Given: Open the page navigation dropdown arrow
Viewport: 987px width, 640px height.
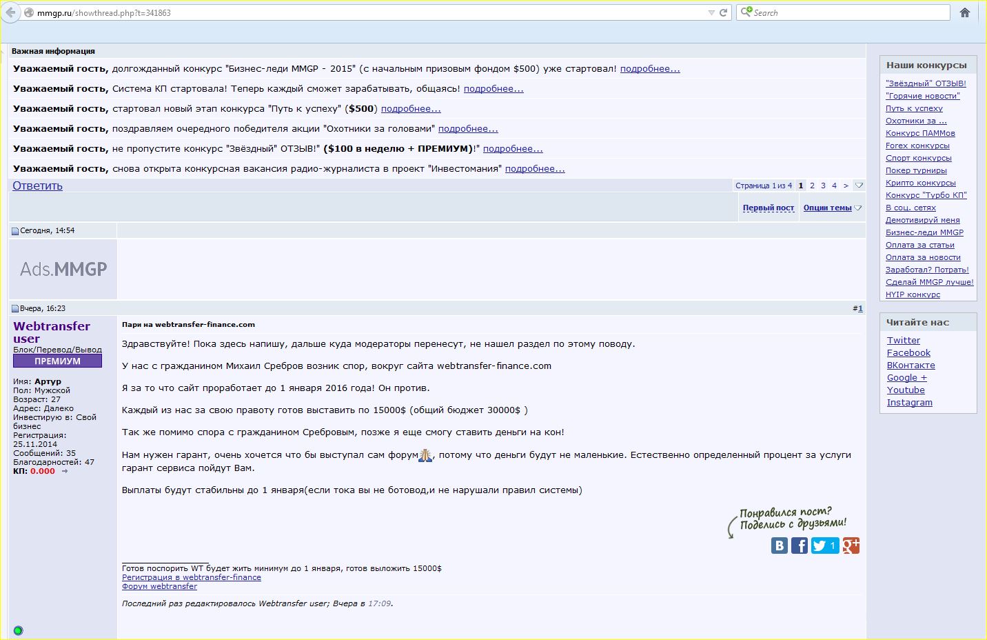Looking at the screenshot, I should (x=859, y=186).
